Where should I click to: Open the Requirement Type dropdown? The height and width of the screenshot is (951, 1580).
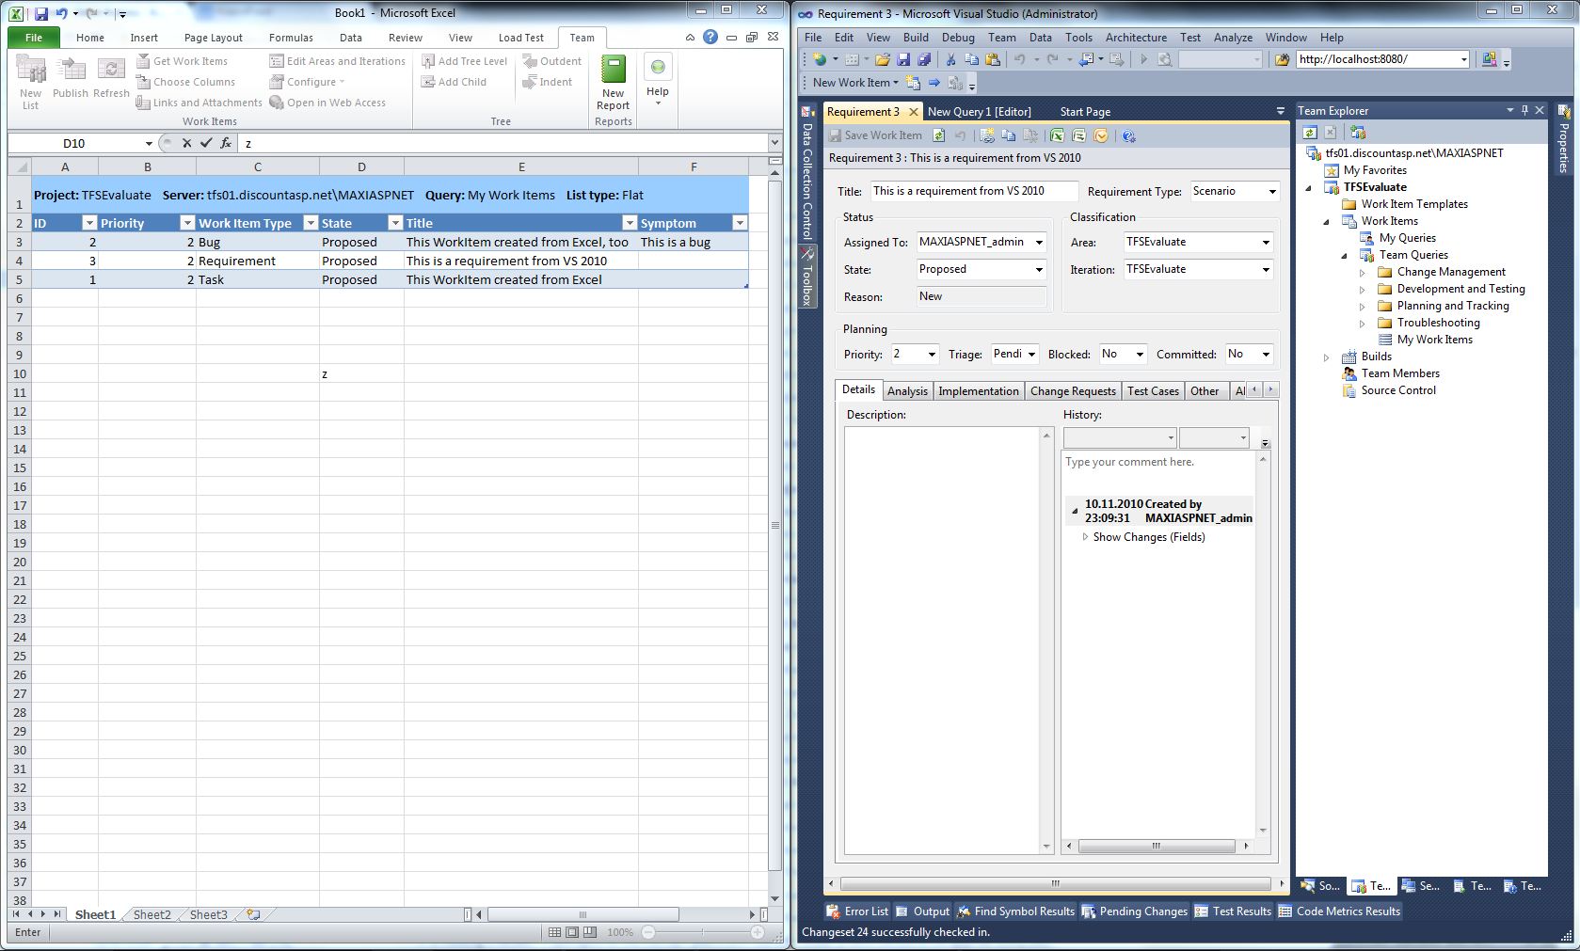coord(1271,191)
